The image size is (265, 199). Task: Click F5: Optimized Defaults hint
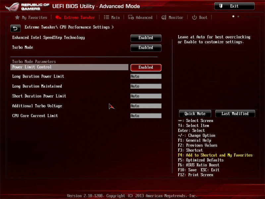[201, 160]
